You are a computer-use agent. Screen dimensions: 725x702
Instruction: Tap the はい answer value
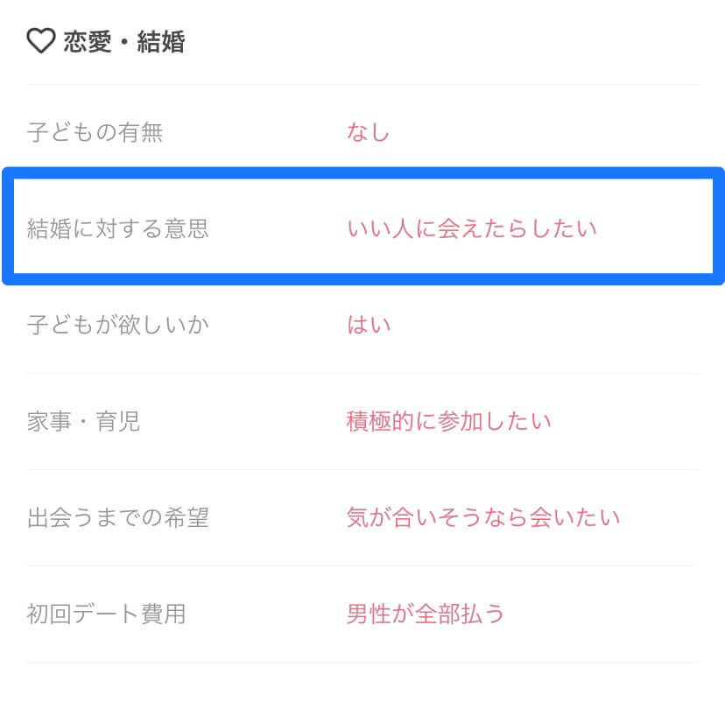click(369, 325)
